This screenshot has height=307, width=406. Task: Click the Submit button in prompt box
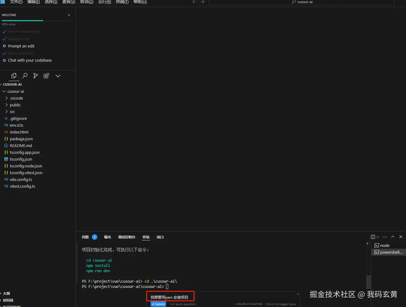[158, 304]
